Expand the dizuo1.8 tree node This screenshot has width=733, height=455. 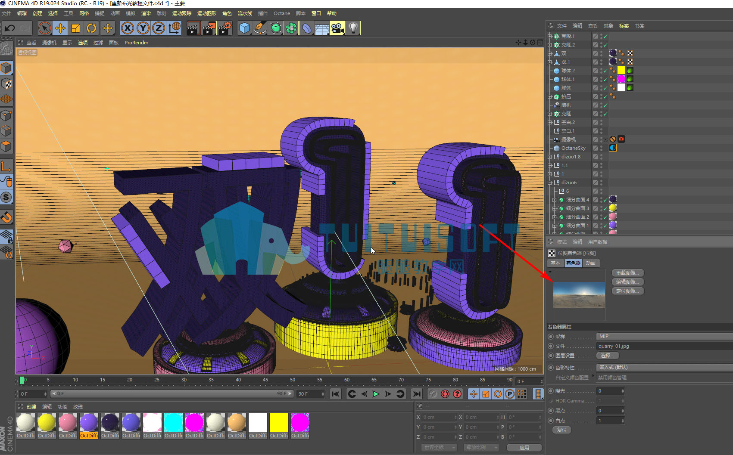click(550, 157)
